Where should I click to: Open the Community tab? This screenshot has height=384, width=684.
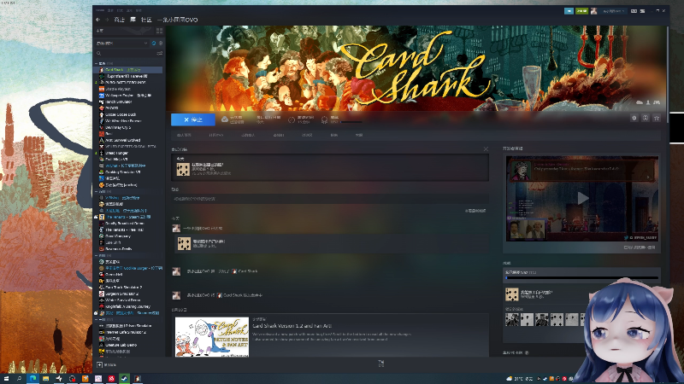coord(146,20)
